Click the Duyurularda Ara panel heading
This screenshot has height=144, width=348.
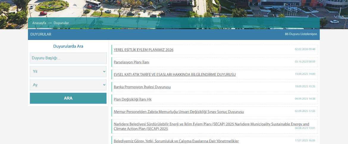[x=68, y=46]
